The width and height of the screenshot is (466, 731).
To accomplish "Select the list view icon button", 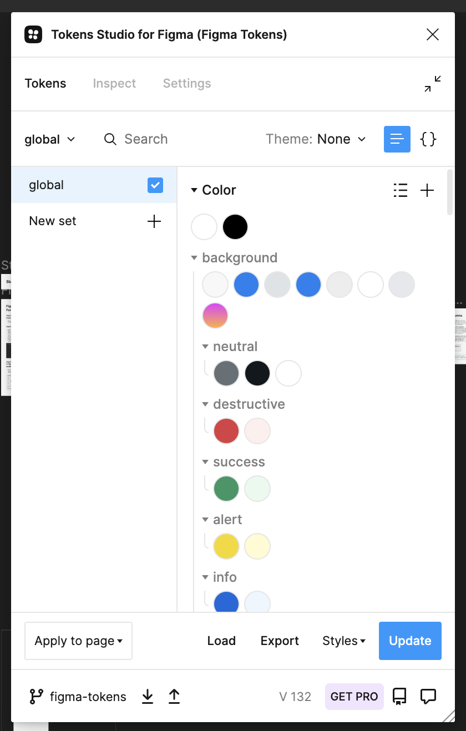I will (397, 139).
